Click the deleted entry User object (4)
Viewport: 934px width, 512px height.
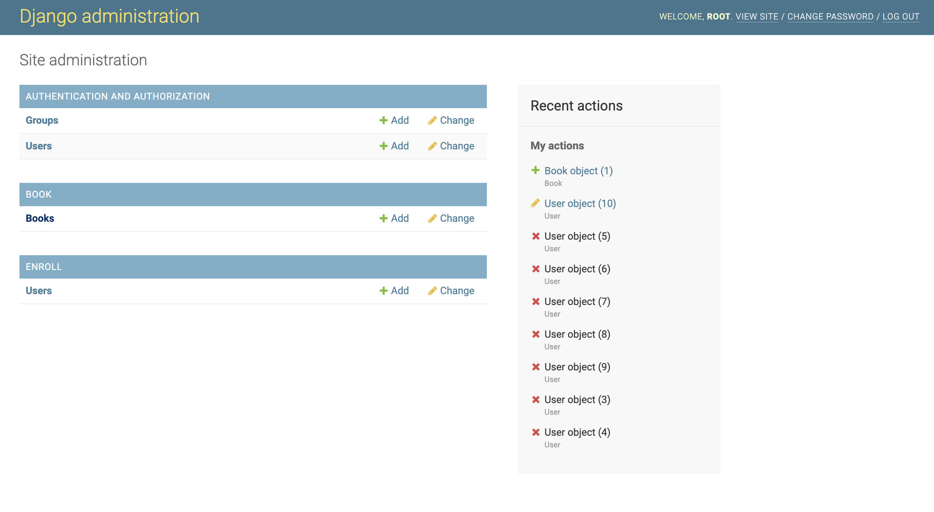pyautogui.click(x=577, y=432)
